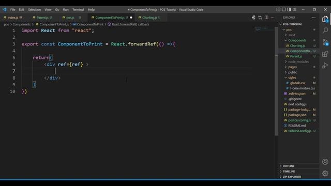Open the Manage gear icon
The height and width of the screenshot is (186, 331).
click(325, 174)
